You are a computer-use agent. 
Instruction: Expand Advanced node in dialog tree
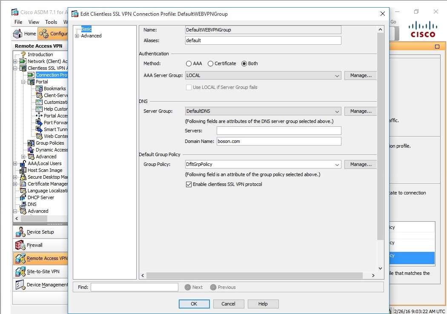[x=77, y=36]
